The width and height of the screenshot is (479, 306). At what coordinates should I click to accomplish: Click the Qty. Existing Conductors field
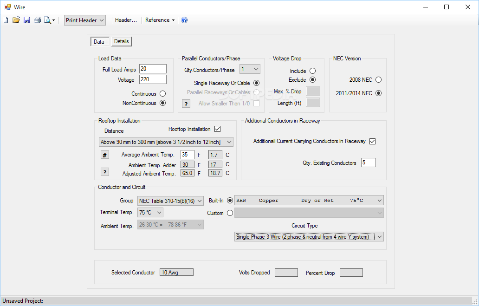[369, 163]
